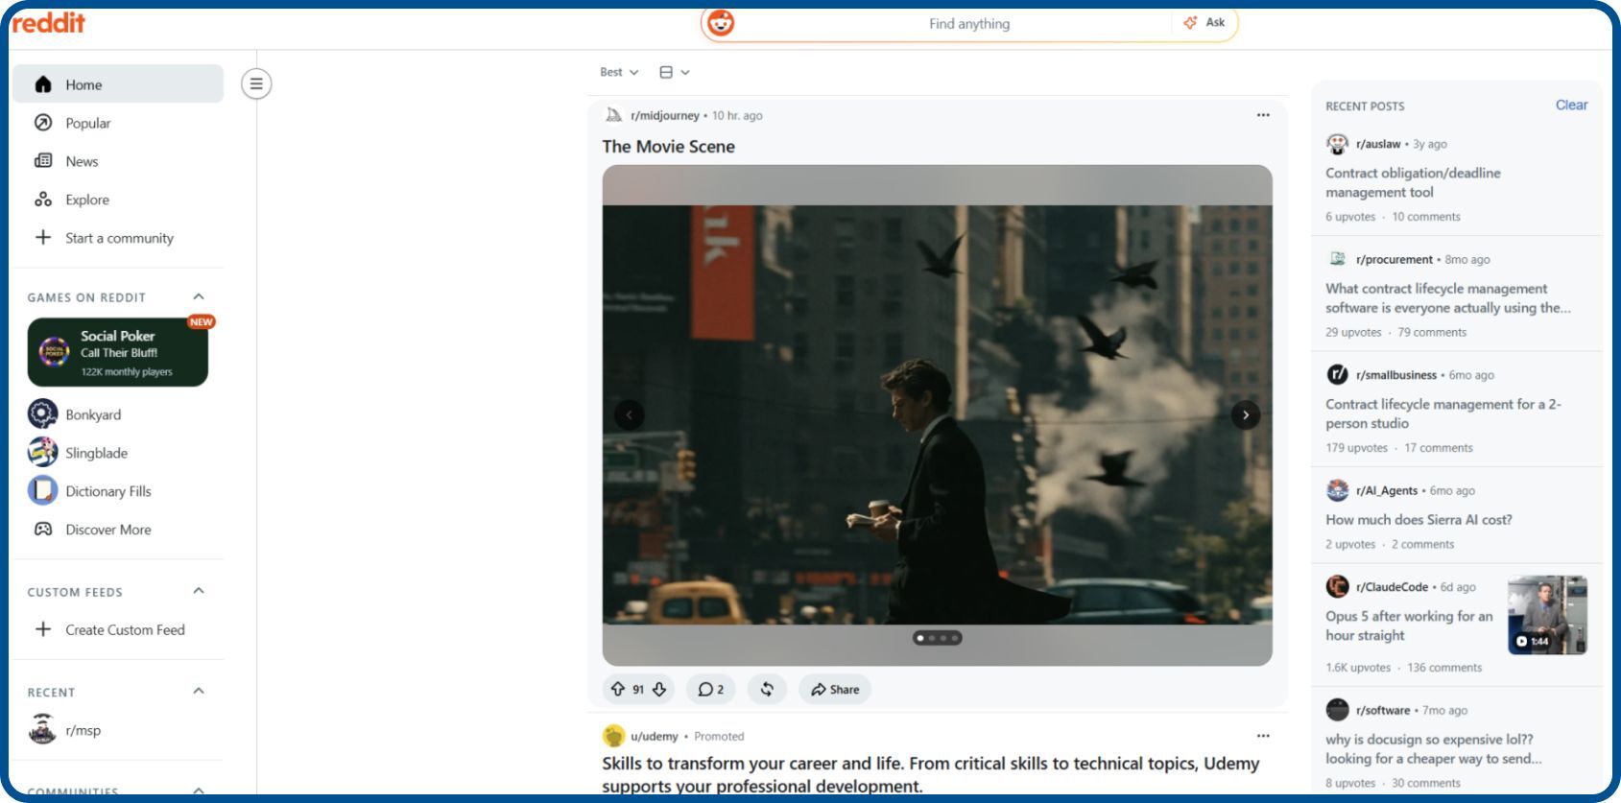The image size is (1621, 803).
Task: Go to Home in the sidebar
Action: pyautogui.click(x=118, y=84)
